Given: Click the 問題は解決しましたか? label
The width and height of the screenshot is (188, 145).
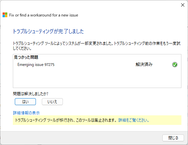Looking at the screenshot, I should (31, 94).
